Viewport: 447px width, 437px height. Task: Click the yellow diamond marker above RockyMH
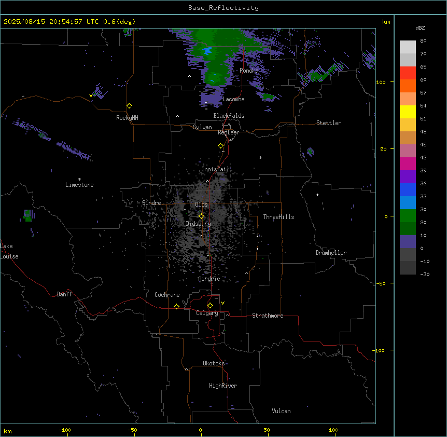click(129, 106)
